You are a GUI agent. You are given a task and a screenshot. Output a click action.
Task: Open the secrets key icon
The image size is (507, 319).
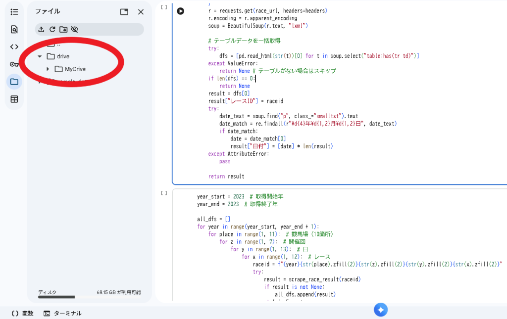pos(14,64)
